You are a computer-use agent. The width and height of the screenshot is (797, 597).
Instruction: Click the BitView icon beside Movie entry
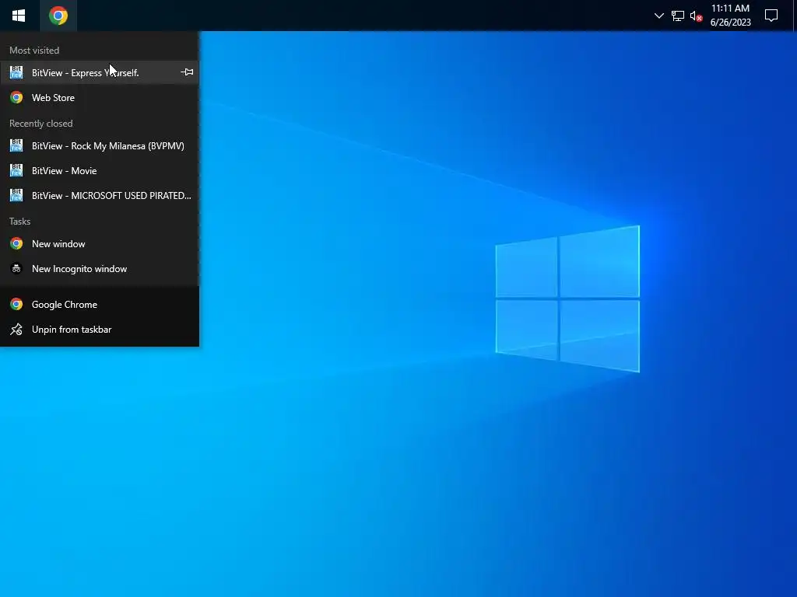(x=16, y=170)
